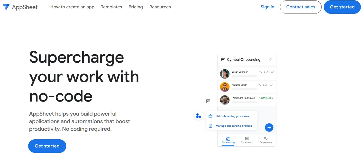Click the Susan Johnson name
Viewport: 362px width, 155px height.
coord(240,72)
